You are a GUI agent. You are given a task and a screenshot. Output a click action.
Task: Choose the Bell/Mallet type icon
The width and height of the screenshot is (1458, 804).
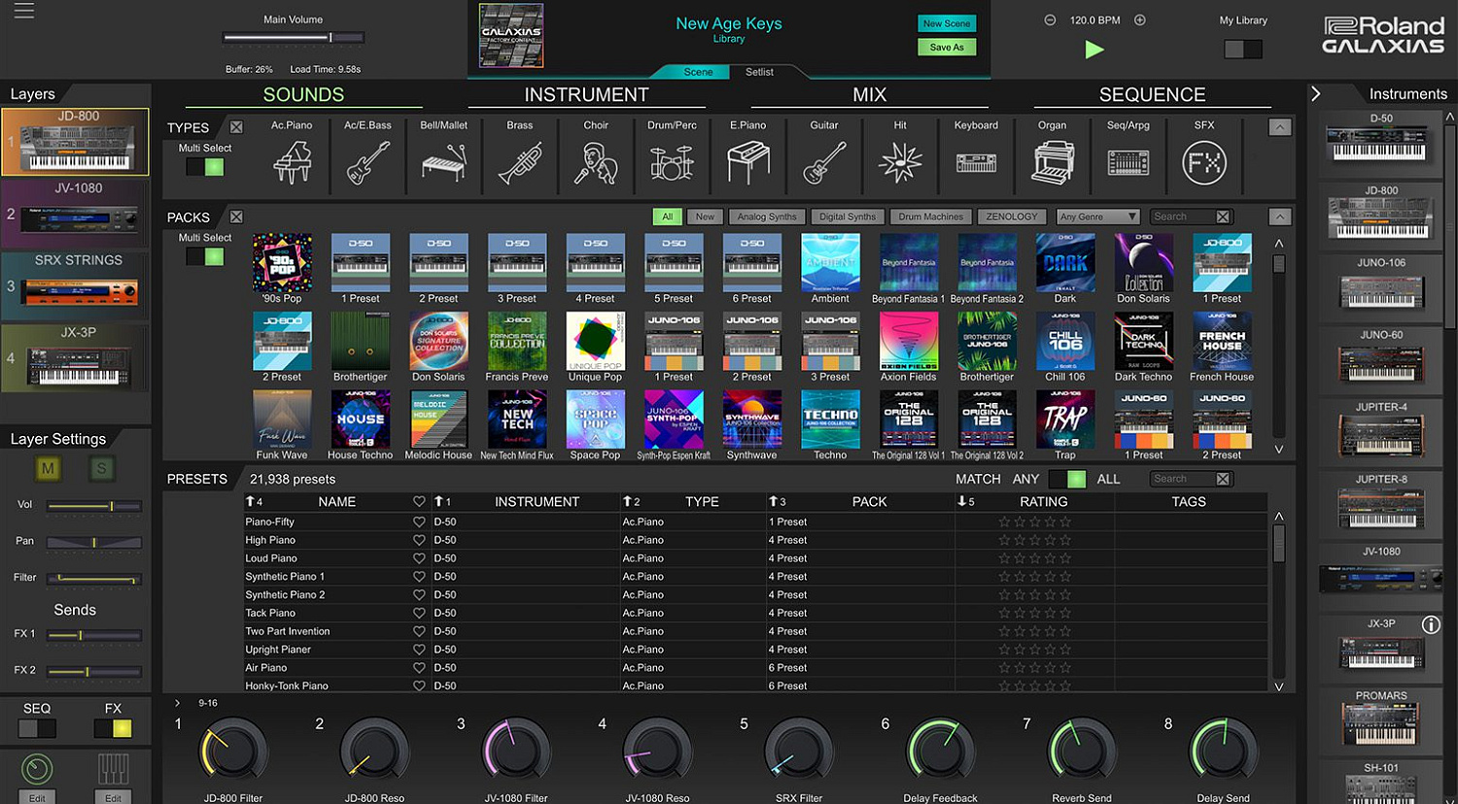444,162
